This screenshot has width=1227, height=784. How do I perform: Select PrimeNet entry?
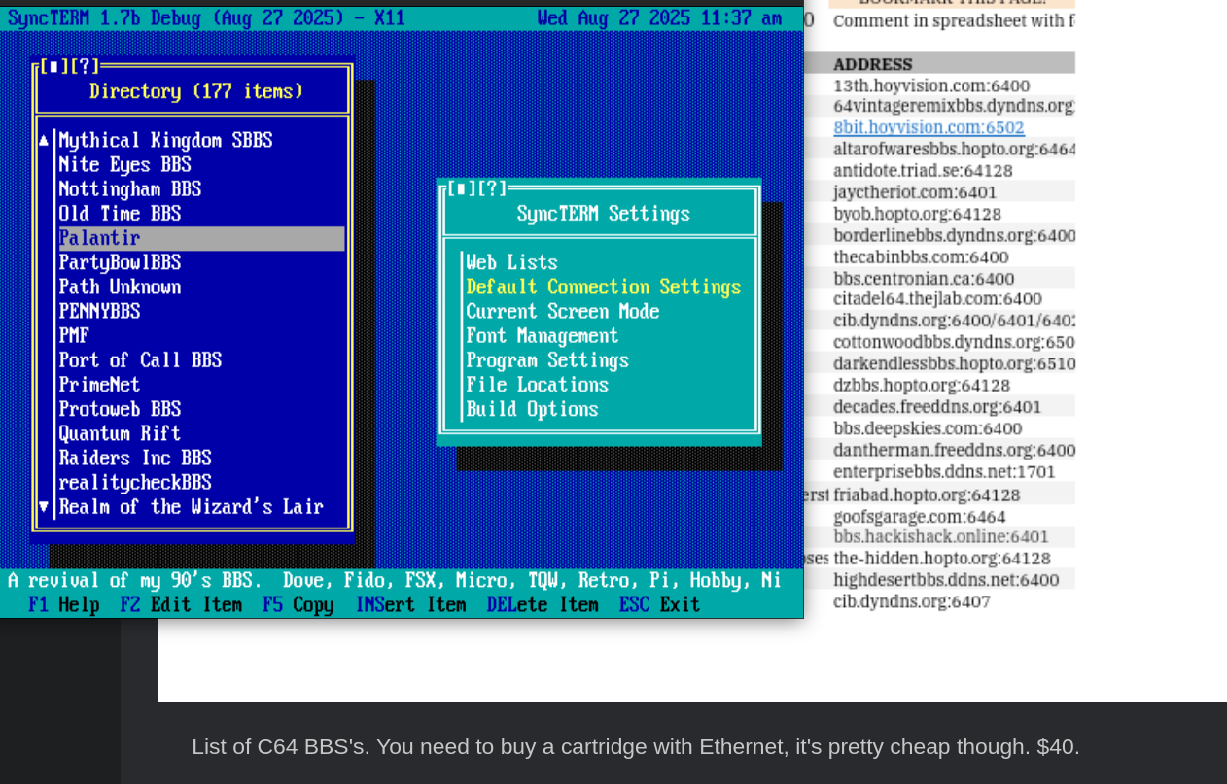99,385
